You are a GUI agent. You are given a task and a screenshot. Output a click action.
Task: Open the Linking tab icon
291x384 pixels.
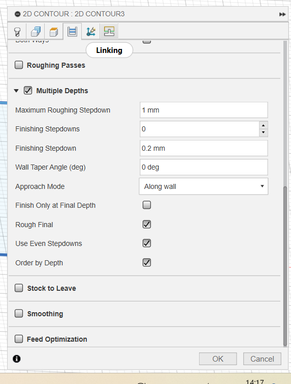[x=91, y=32]
